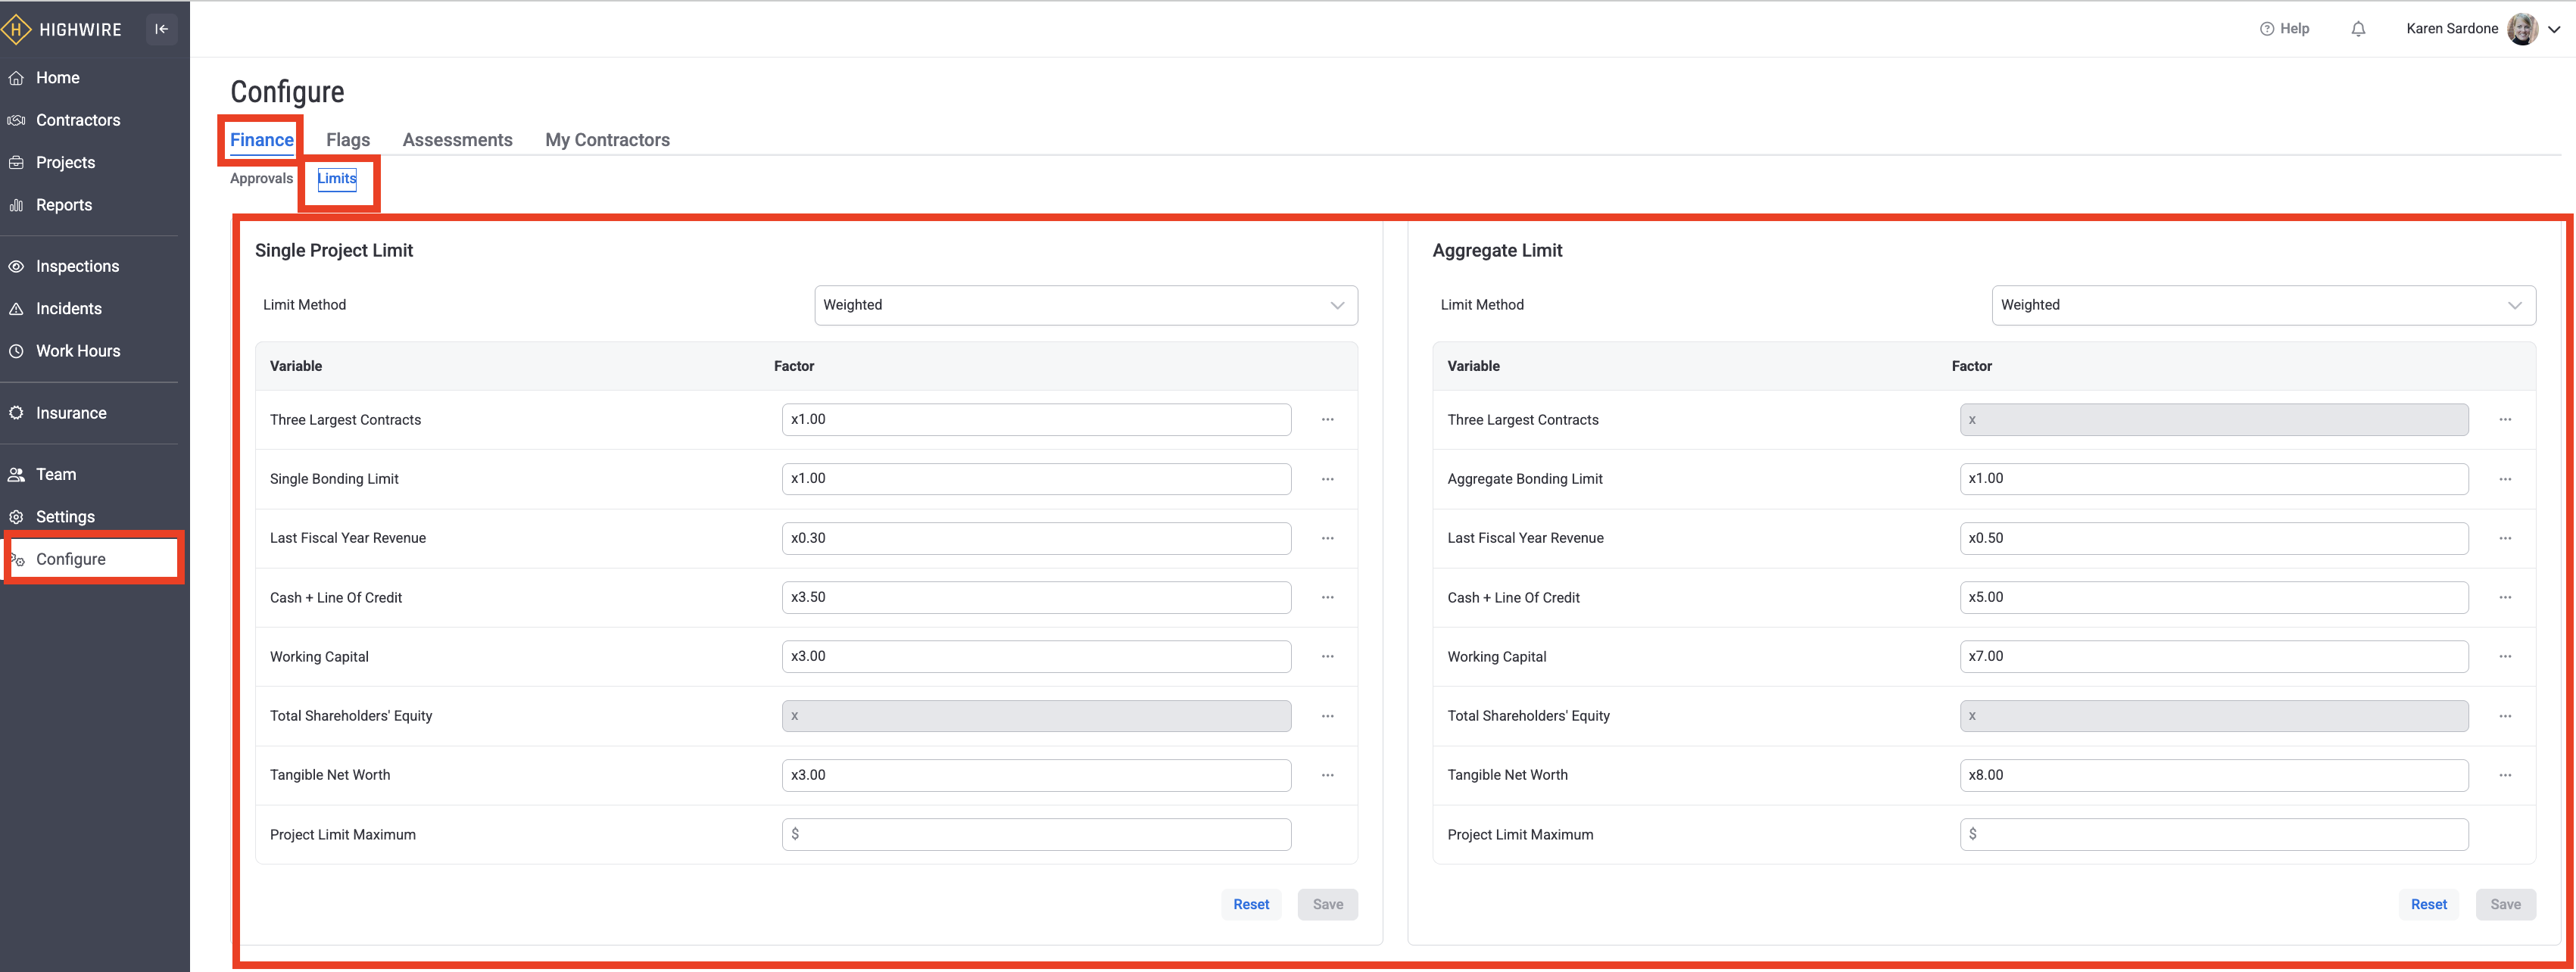The image size is (2576, 972).
Task: Collapse the sidebar using the arrow icon
Action: click(161, 29)
